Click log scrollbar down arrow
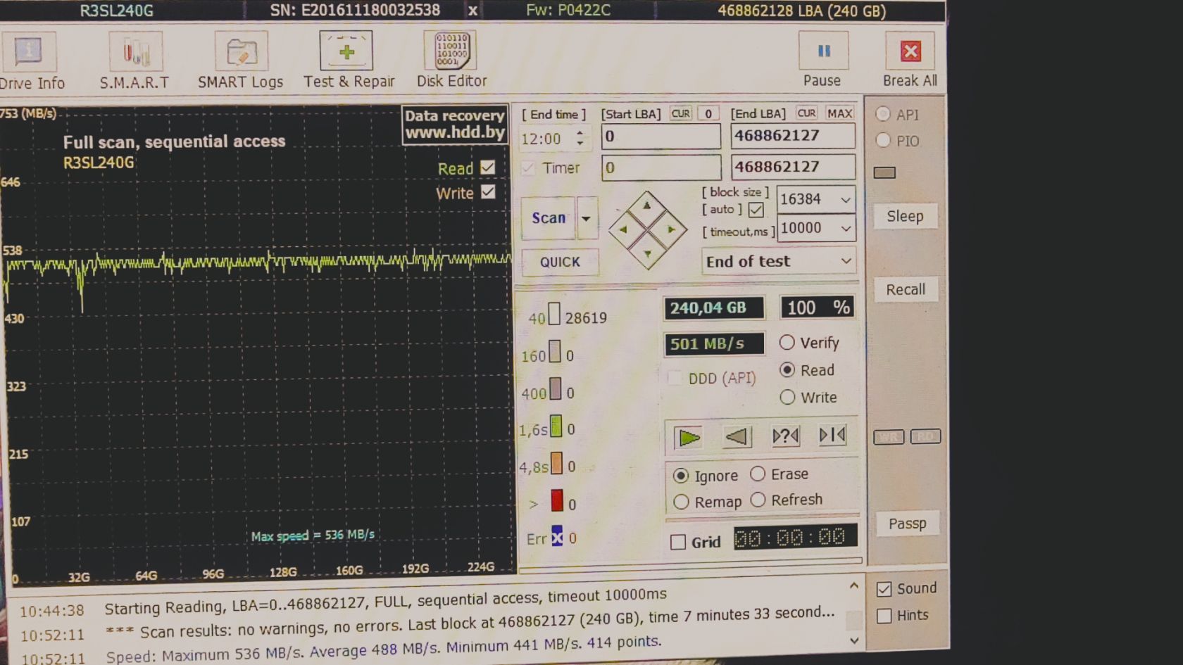Viewport: 1183px width, 665px height. point(854,640)
